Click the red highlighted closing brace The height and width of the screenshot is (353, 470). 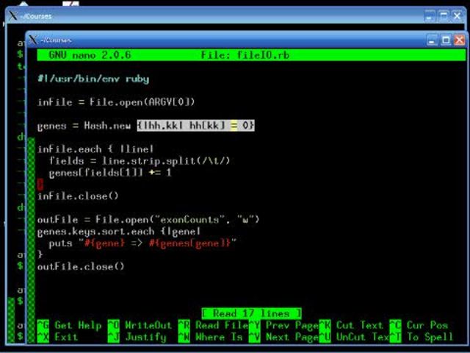(40, 185)
